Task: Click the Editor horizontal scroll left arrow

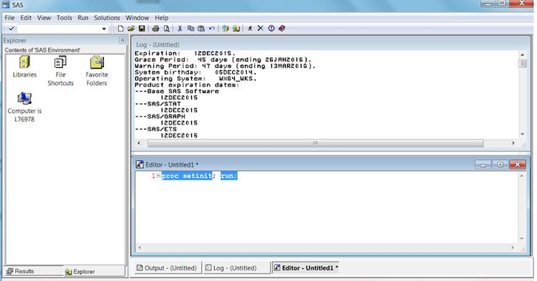Action: [140, 247]
